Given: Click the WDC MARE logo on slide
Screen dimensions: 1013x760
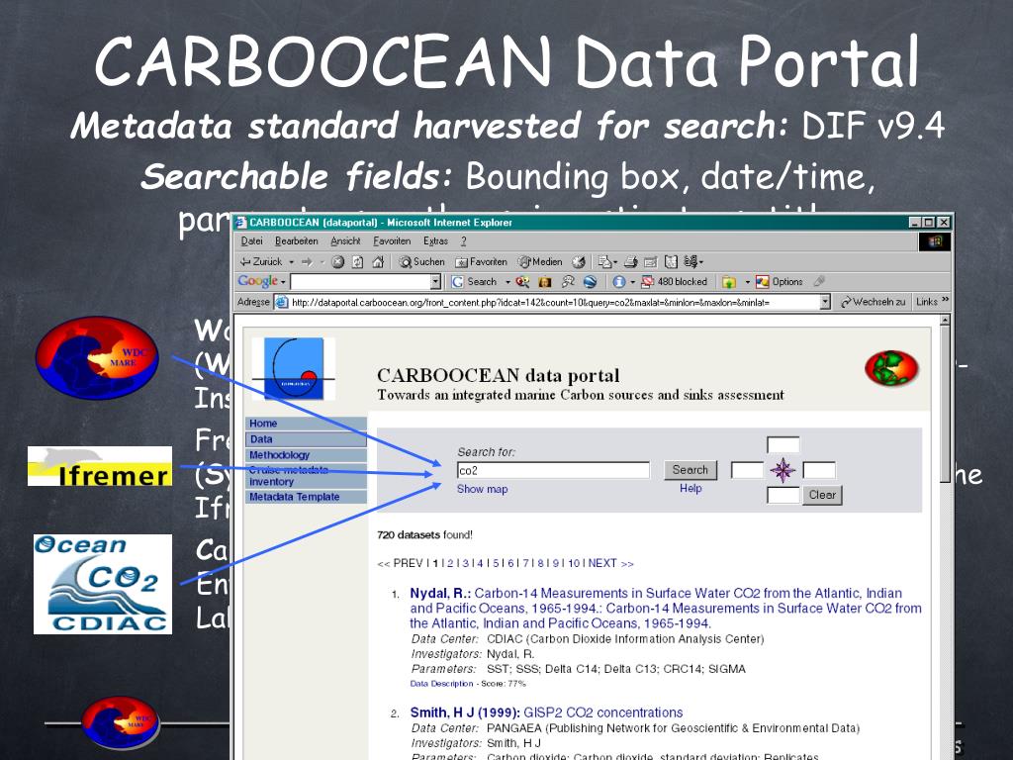Looking at the screenshot, I should click(x=97, y=357).
